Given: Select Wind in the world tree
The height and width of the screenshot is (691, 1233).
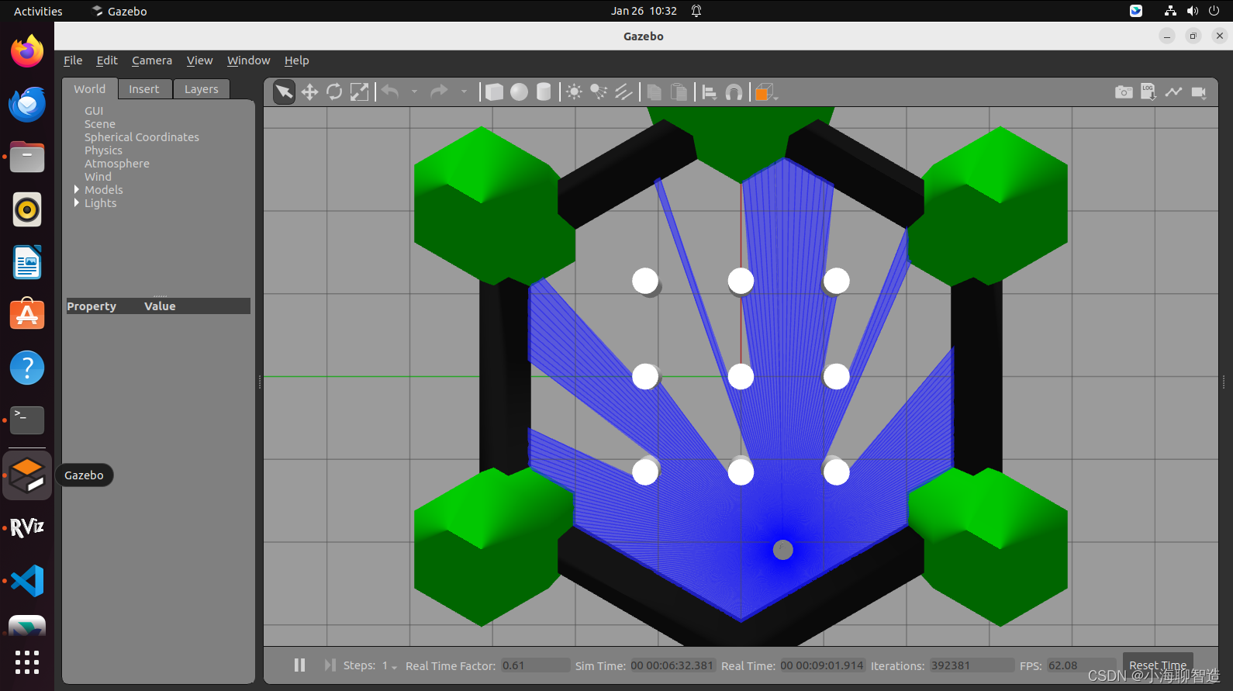Looking at the screenshot, I should (x=98, y=177).
